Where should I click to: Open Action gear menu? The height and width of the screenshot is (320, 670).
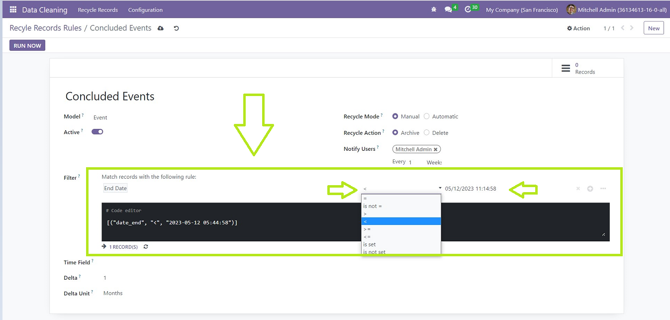(x=578, y=28)
